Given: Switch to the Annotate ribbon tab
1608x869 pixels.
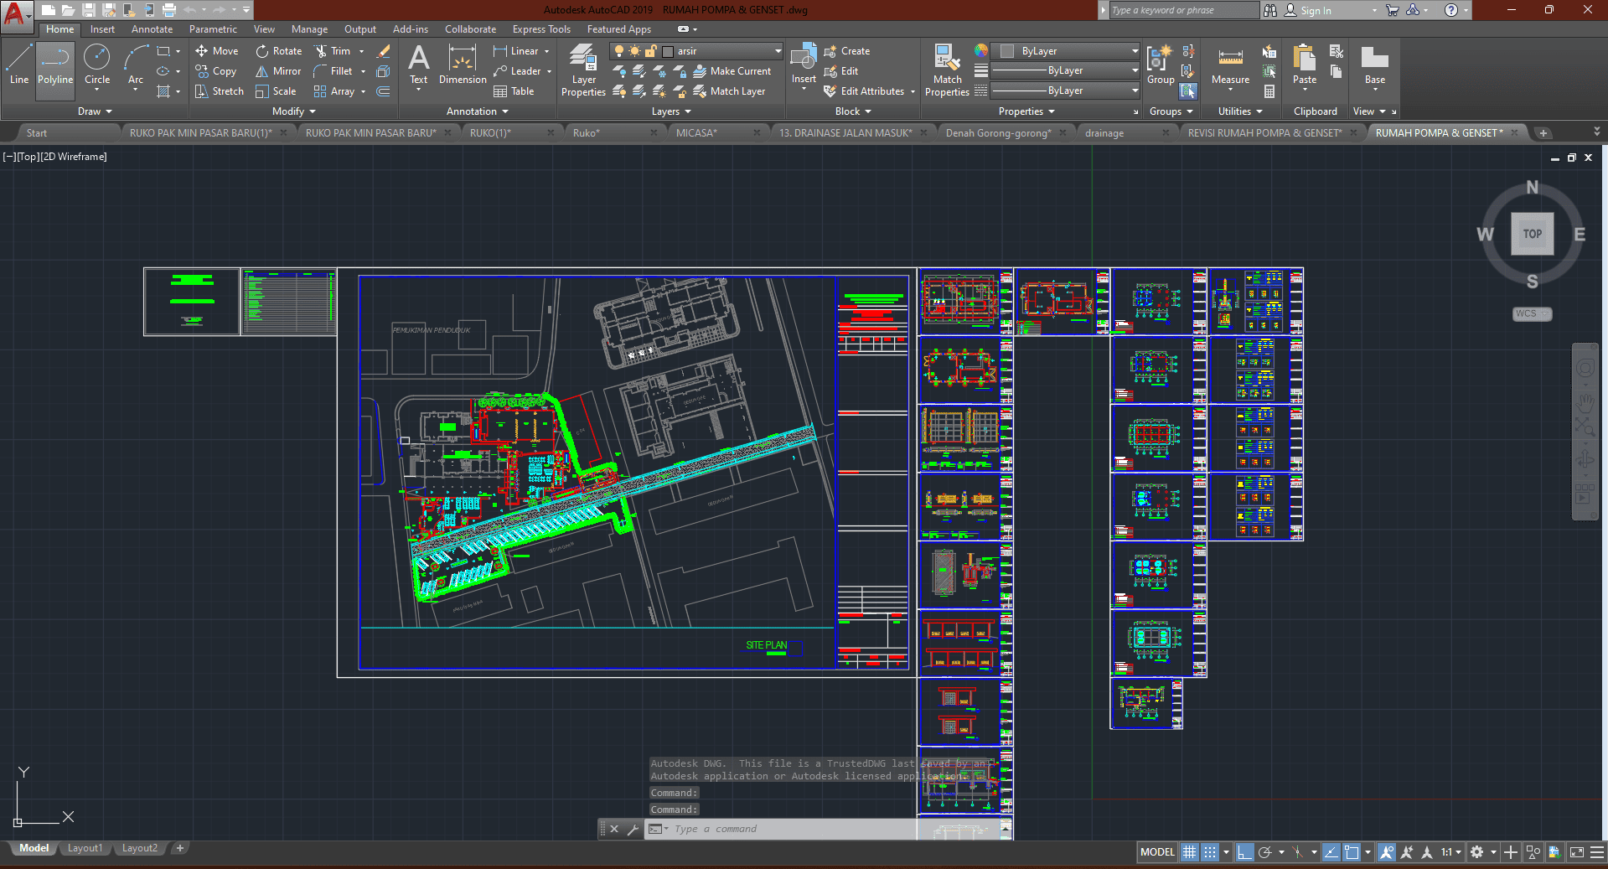Looking at the screenshot, I should coord(152,29).
